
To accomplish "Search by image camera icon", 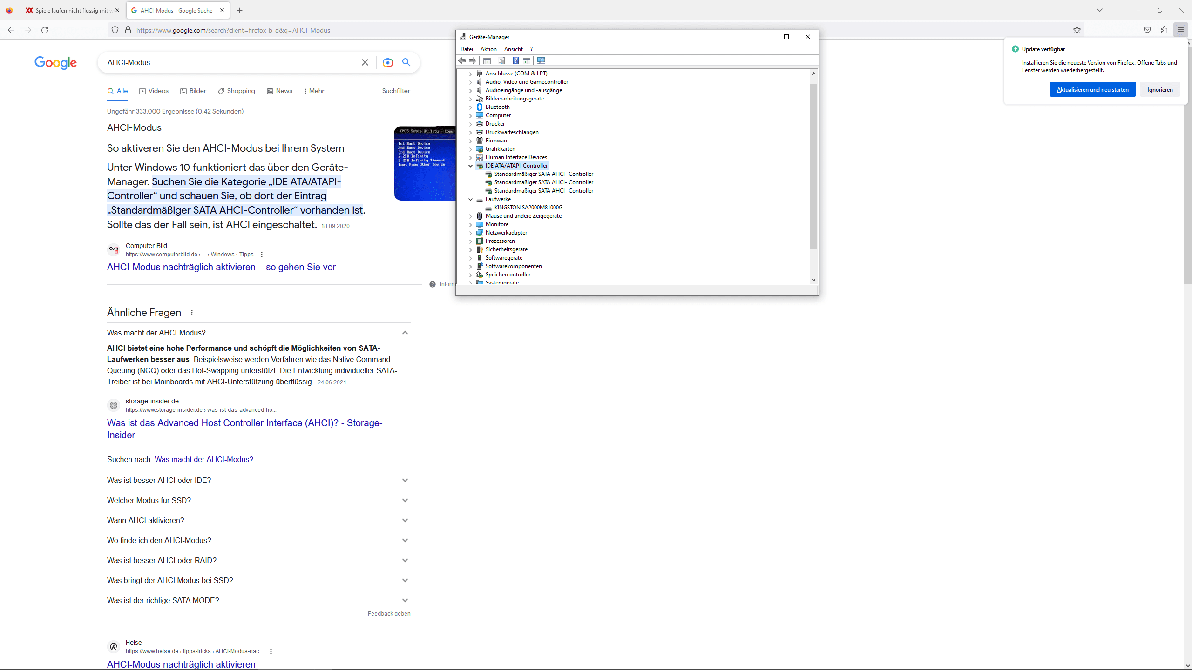I will [387, 62].
